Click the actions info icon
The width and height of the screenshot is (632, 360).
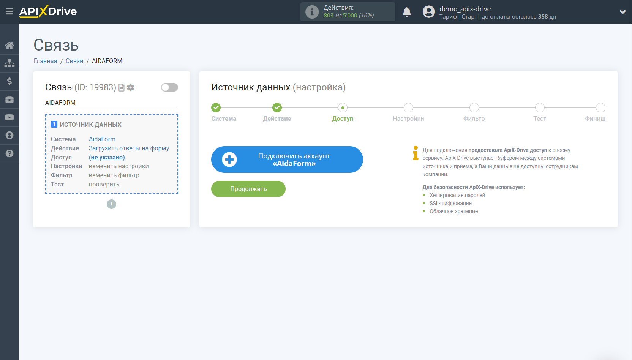click(312, 12)
